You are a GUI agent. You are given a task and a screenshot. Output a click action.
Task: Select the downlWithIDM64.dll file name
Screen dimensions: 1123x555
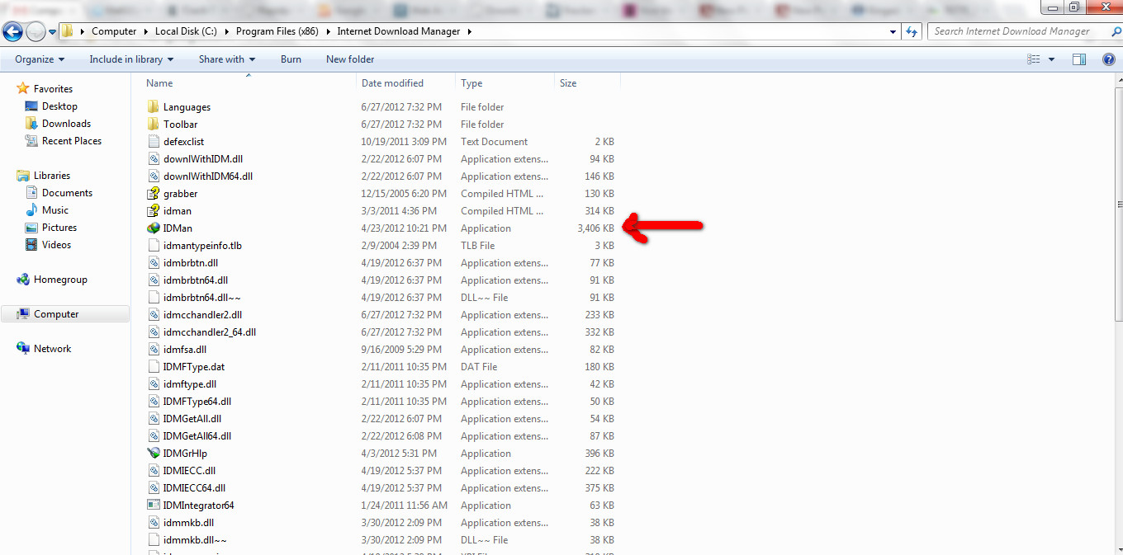coord(208,176)
